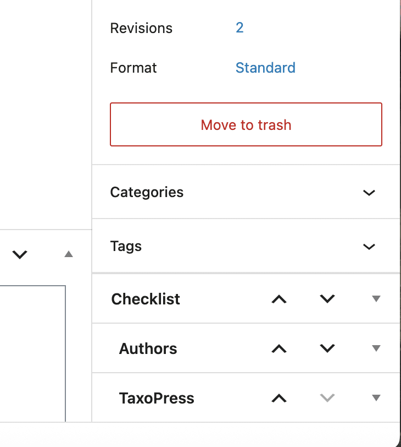
Task: Expand the Categories panel
Action: pyautogui.click(x=369, y=192)
